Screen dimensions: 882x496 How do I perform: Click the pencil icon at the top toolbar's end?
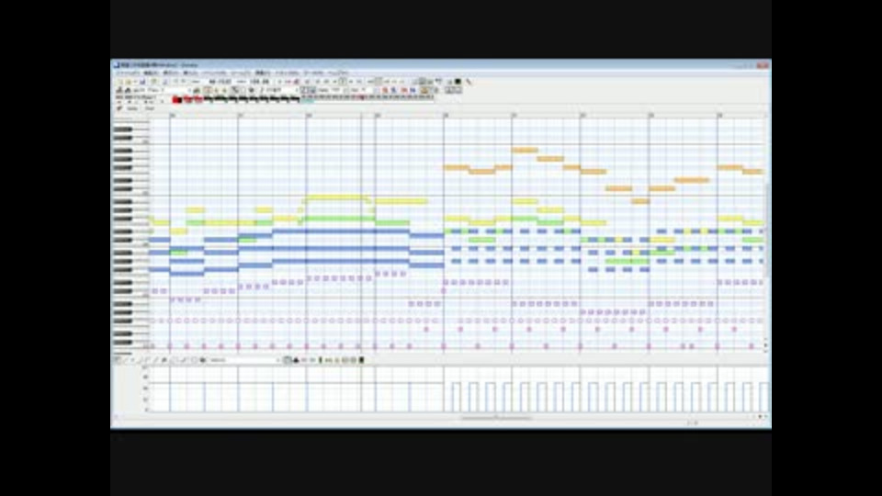469,82
